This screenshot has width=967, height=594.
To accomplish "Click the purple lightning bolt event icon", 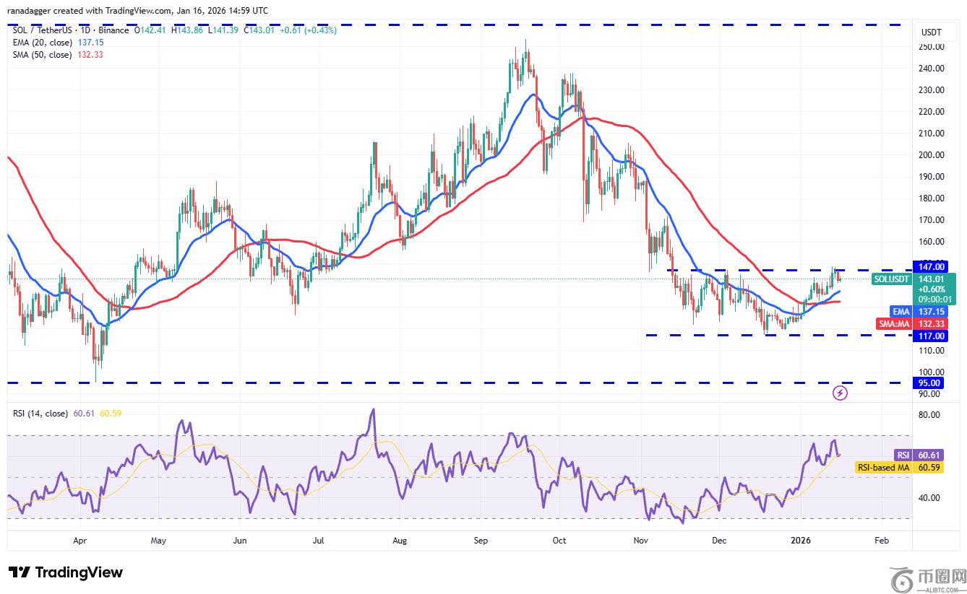I will coord(840,393).
